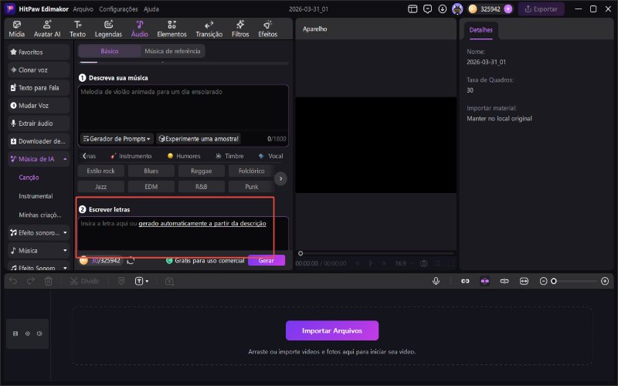Open the Avatar AI panel
The width and height of the screenshot is (618, 386).
pos(47,29)
